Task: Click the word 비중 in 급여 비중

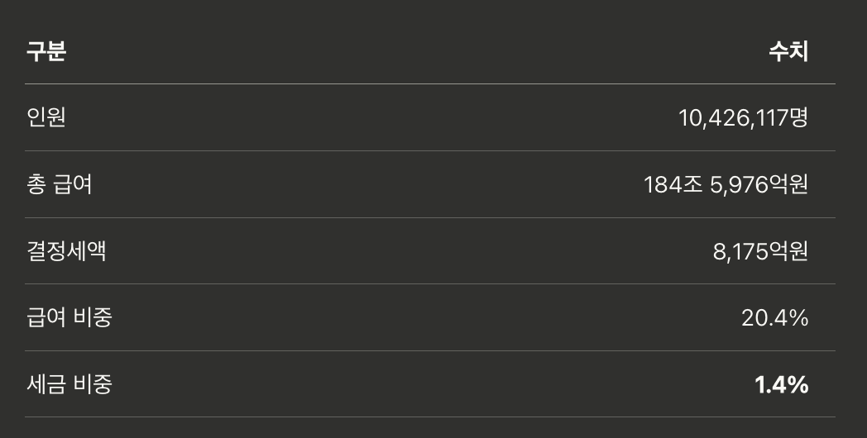Action: tap(93, 317)
